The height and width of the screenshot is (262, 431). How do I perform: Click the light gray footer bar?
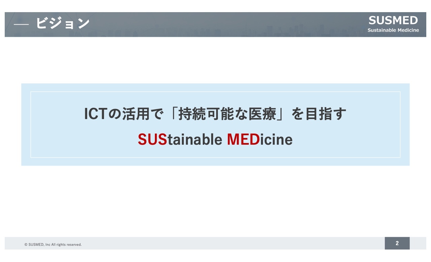pyautogui.click(x=215, y=243)
